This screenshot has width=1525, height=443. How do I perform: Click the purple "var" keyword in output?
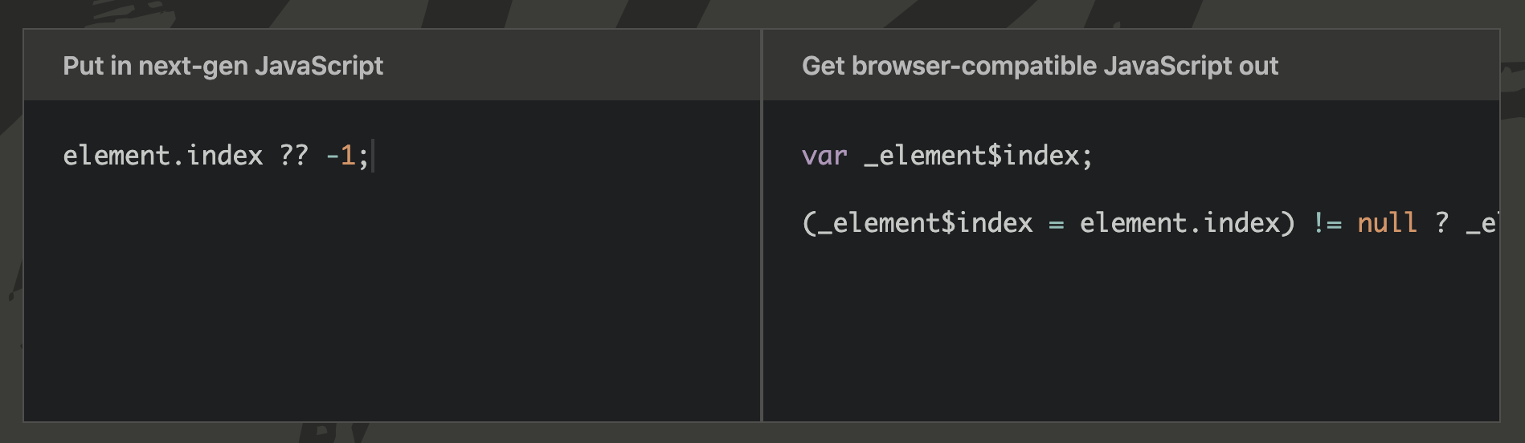tap(824, 156)
